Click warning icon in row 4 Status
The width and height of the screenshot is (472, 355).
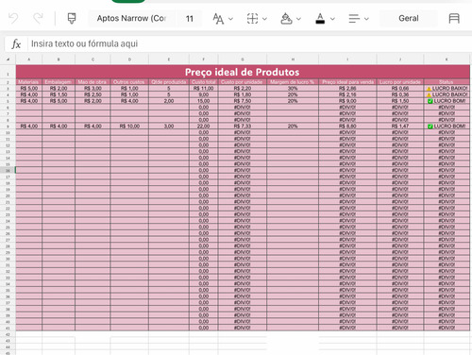[429, 95]
